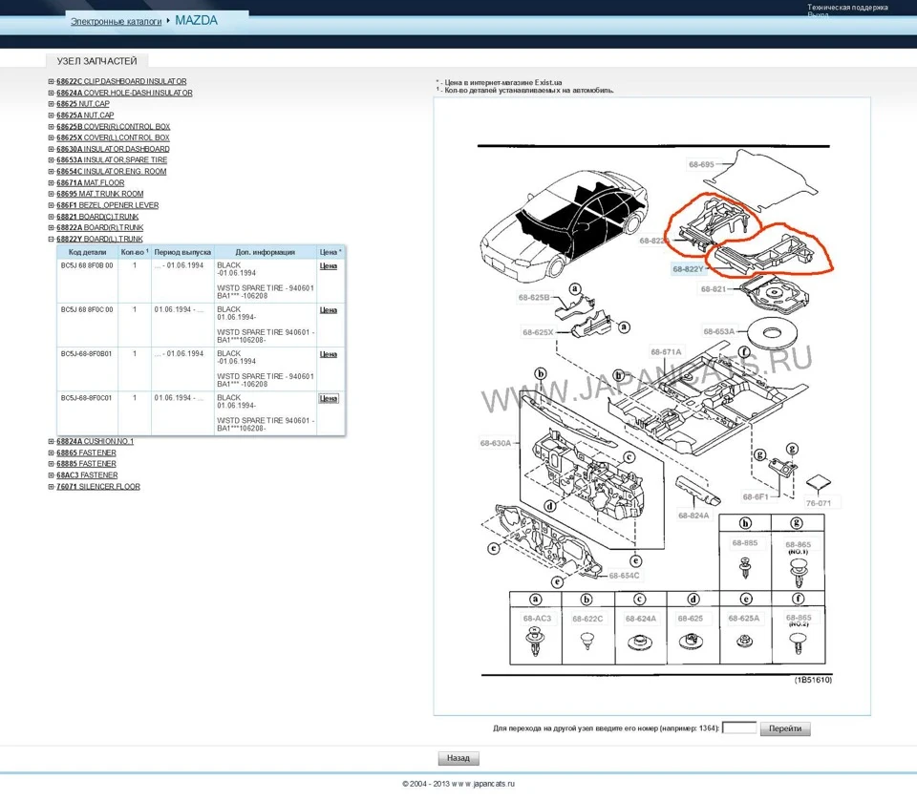Open the Техническая поддержка link
Image resolution: width=917 pixels, height=800 pixels.
[847, 8]
